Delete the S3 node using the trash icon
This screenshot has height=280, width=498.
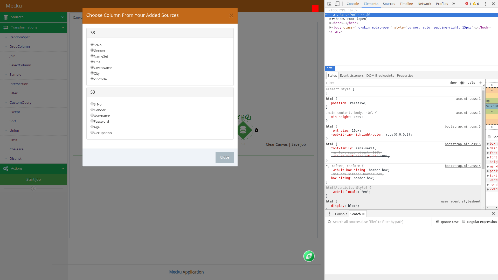(243, 117)
